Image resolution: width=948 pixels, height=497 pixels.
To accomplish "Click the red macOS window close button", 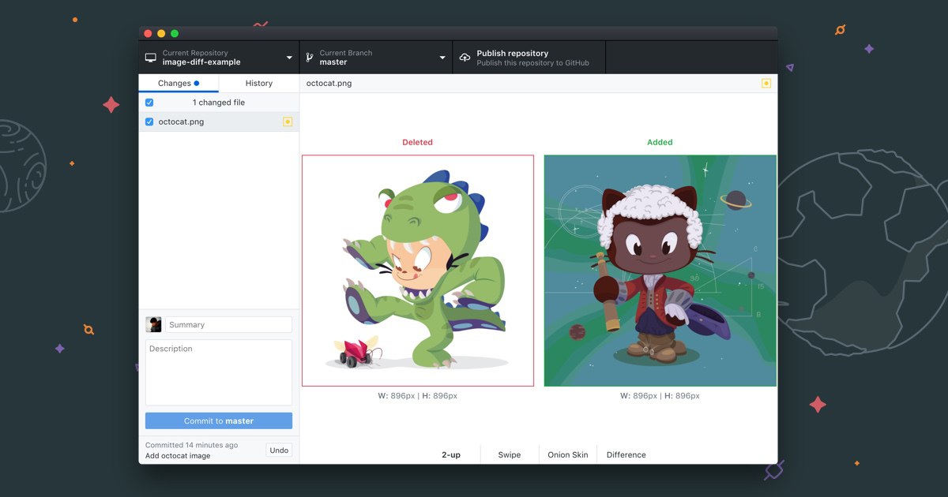I will 148,33.
